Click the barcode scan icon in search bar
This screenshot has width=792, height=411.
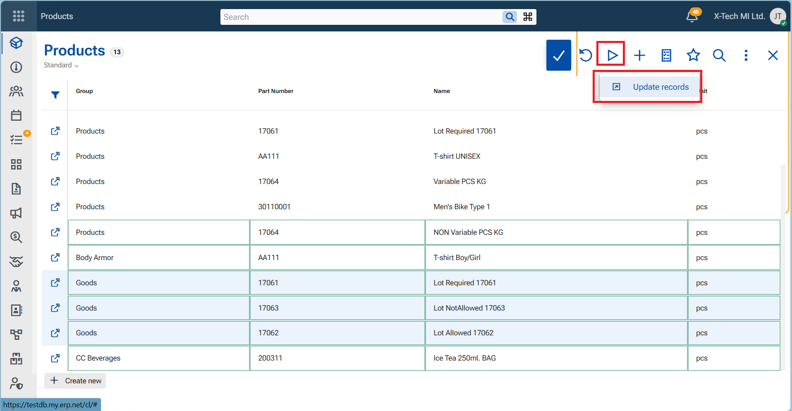(528, 17)
